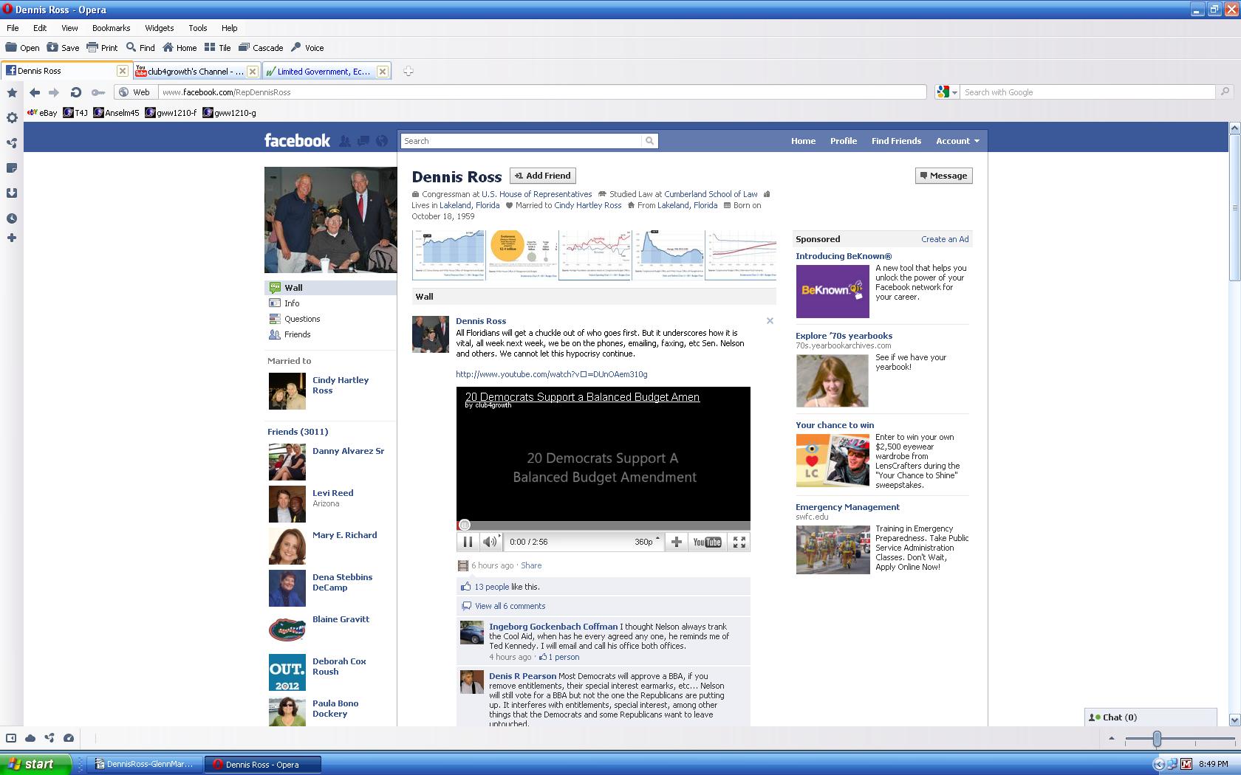Click the BeKnown ad thumbnail
Screen dimensions: 1241x775
point(833,292)
